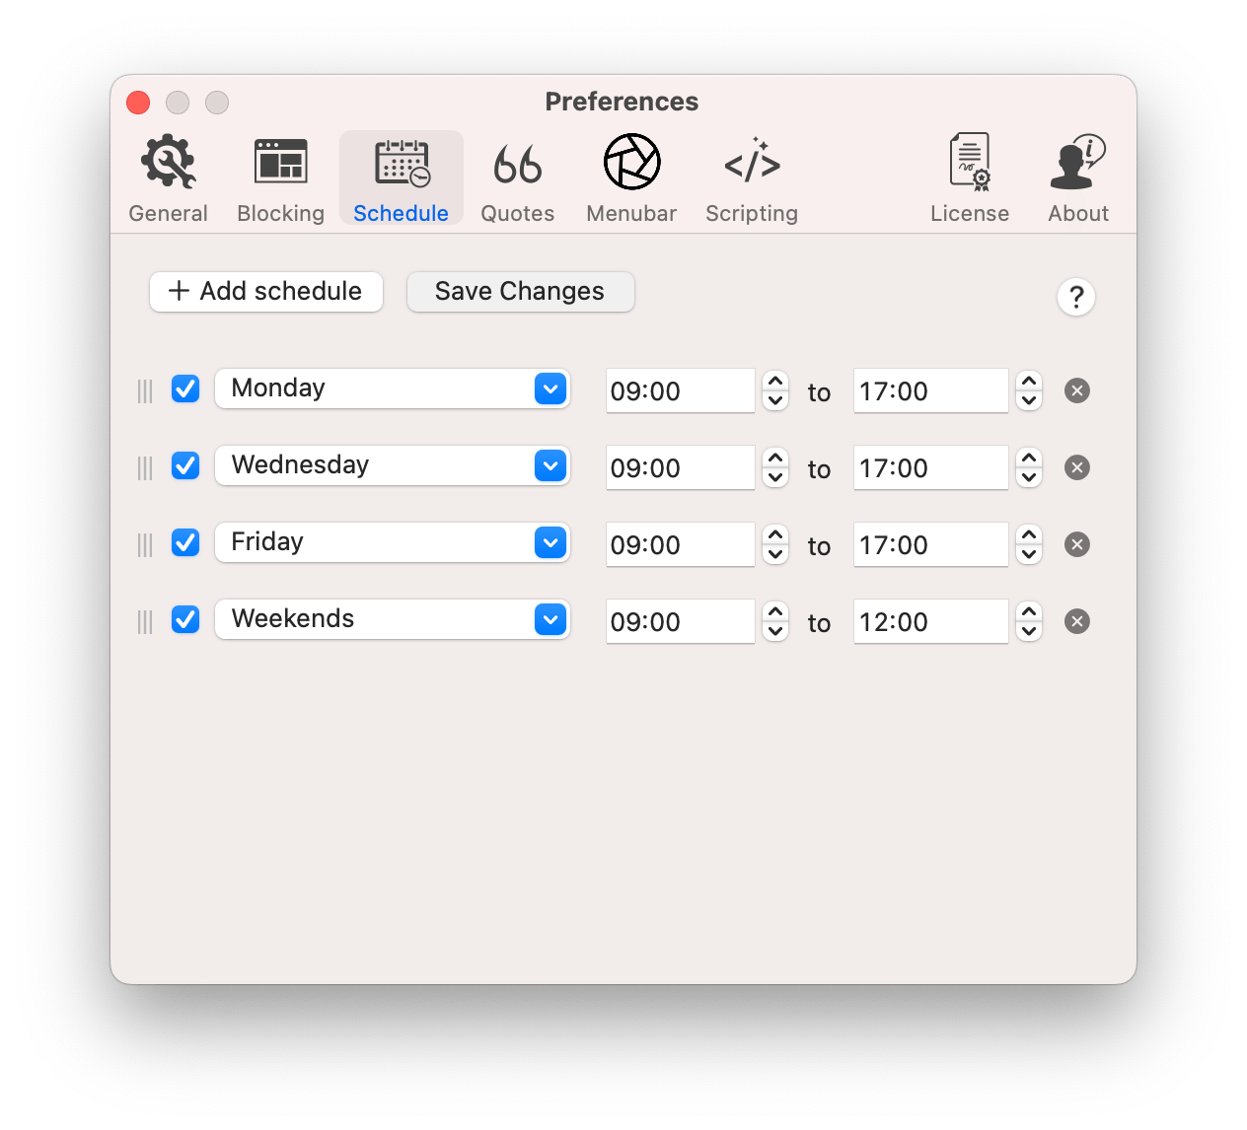Open the Weekends dropdown menu

pos(550,619)
